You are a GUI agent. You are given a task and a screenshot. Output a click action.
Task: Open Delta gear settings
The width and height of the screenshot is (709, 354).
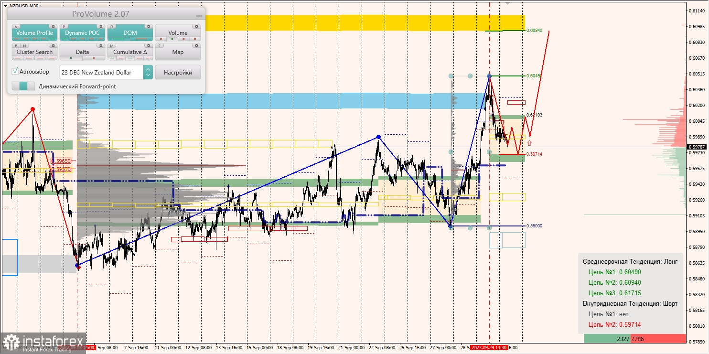click(x=101, y=45)
